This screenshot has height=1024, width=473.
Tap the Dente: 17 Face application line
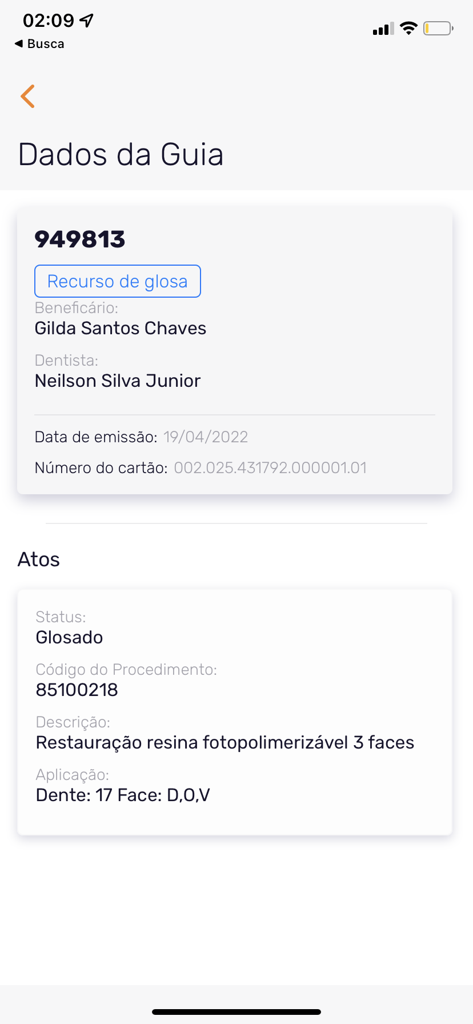pyautogui.click(x=123, y=795)
